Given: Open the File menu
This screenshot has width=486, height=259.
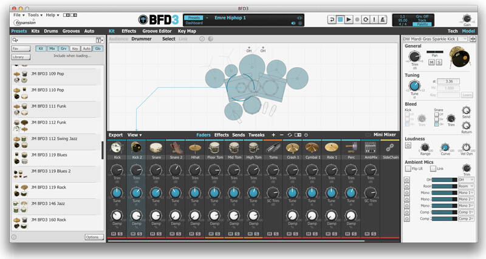Looking at the screenshot, I should point(19,15).
